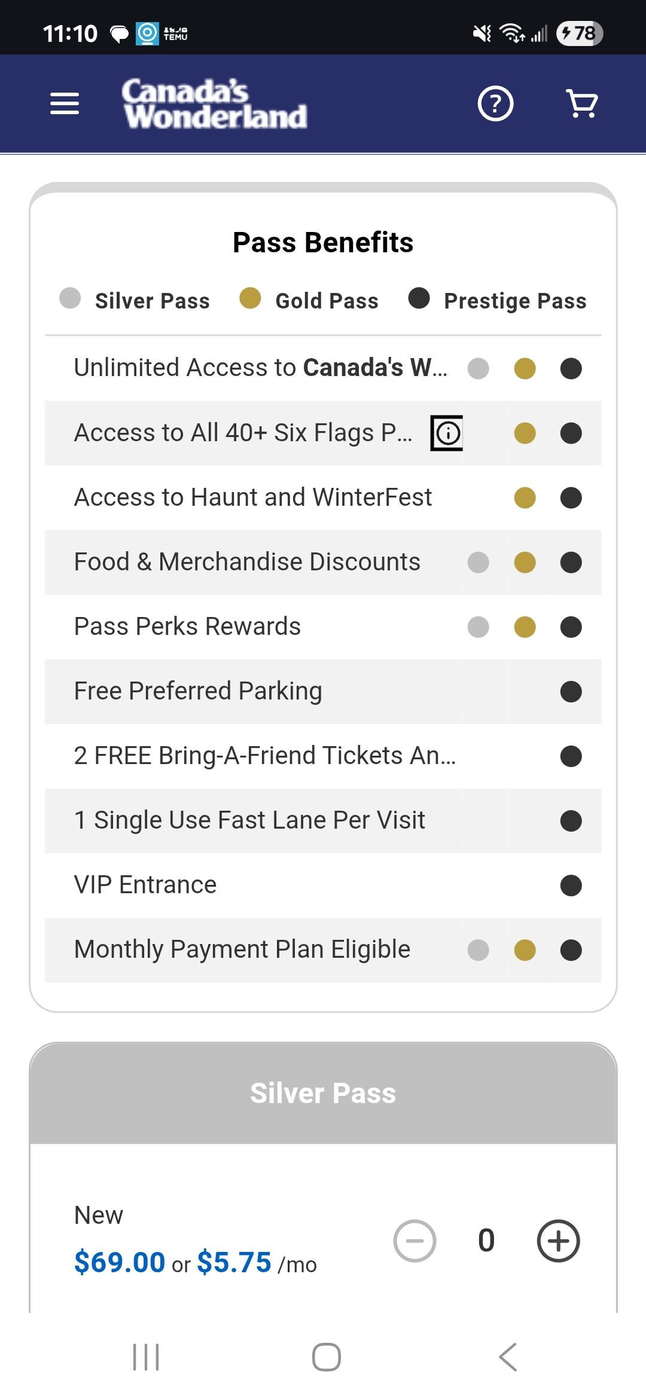Open the shopping cart

(x=581, y=103)
